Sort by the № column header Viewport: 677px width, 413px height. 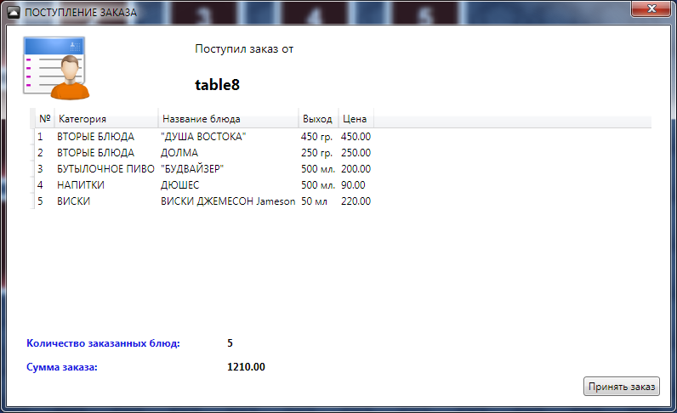(44, 119)
